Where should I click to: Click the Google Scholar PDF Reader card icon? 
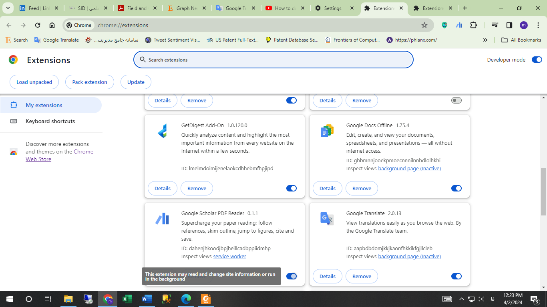tap(163, 219)
